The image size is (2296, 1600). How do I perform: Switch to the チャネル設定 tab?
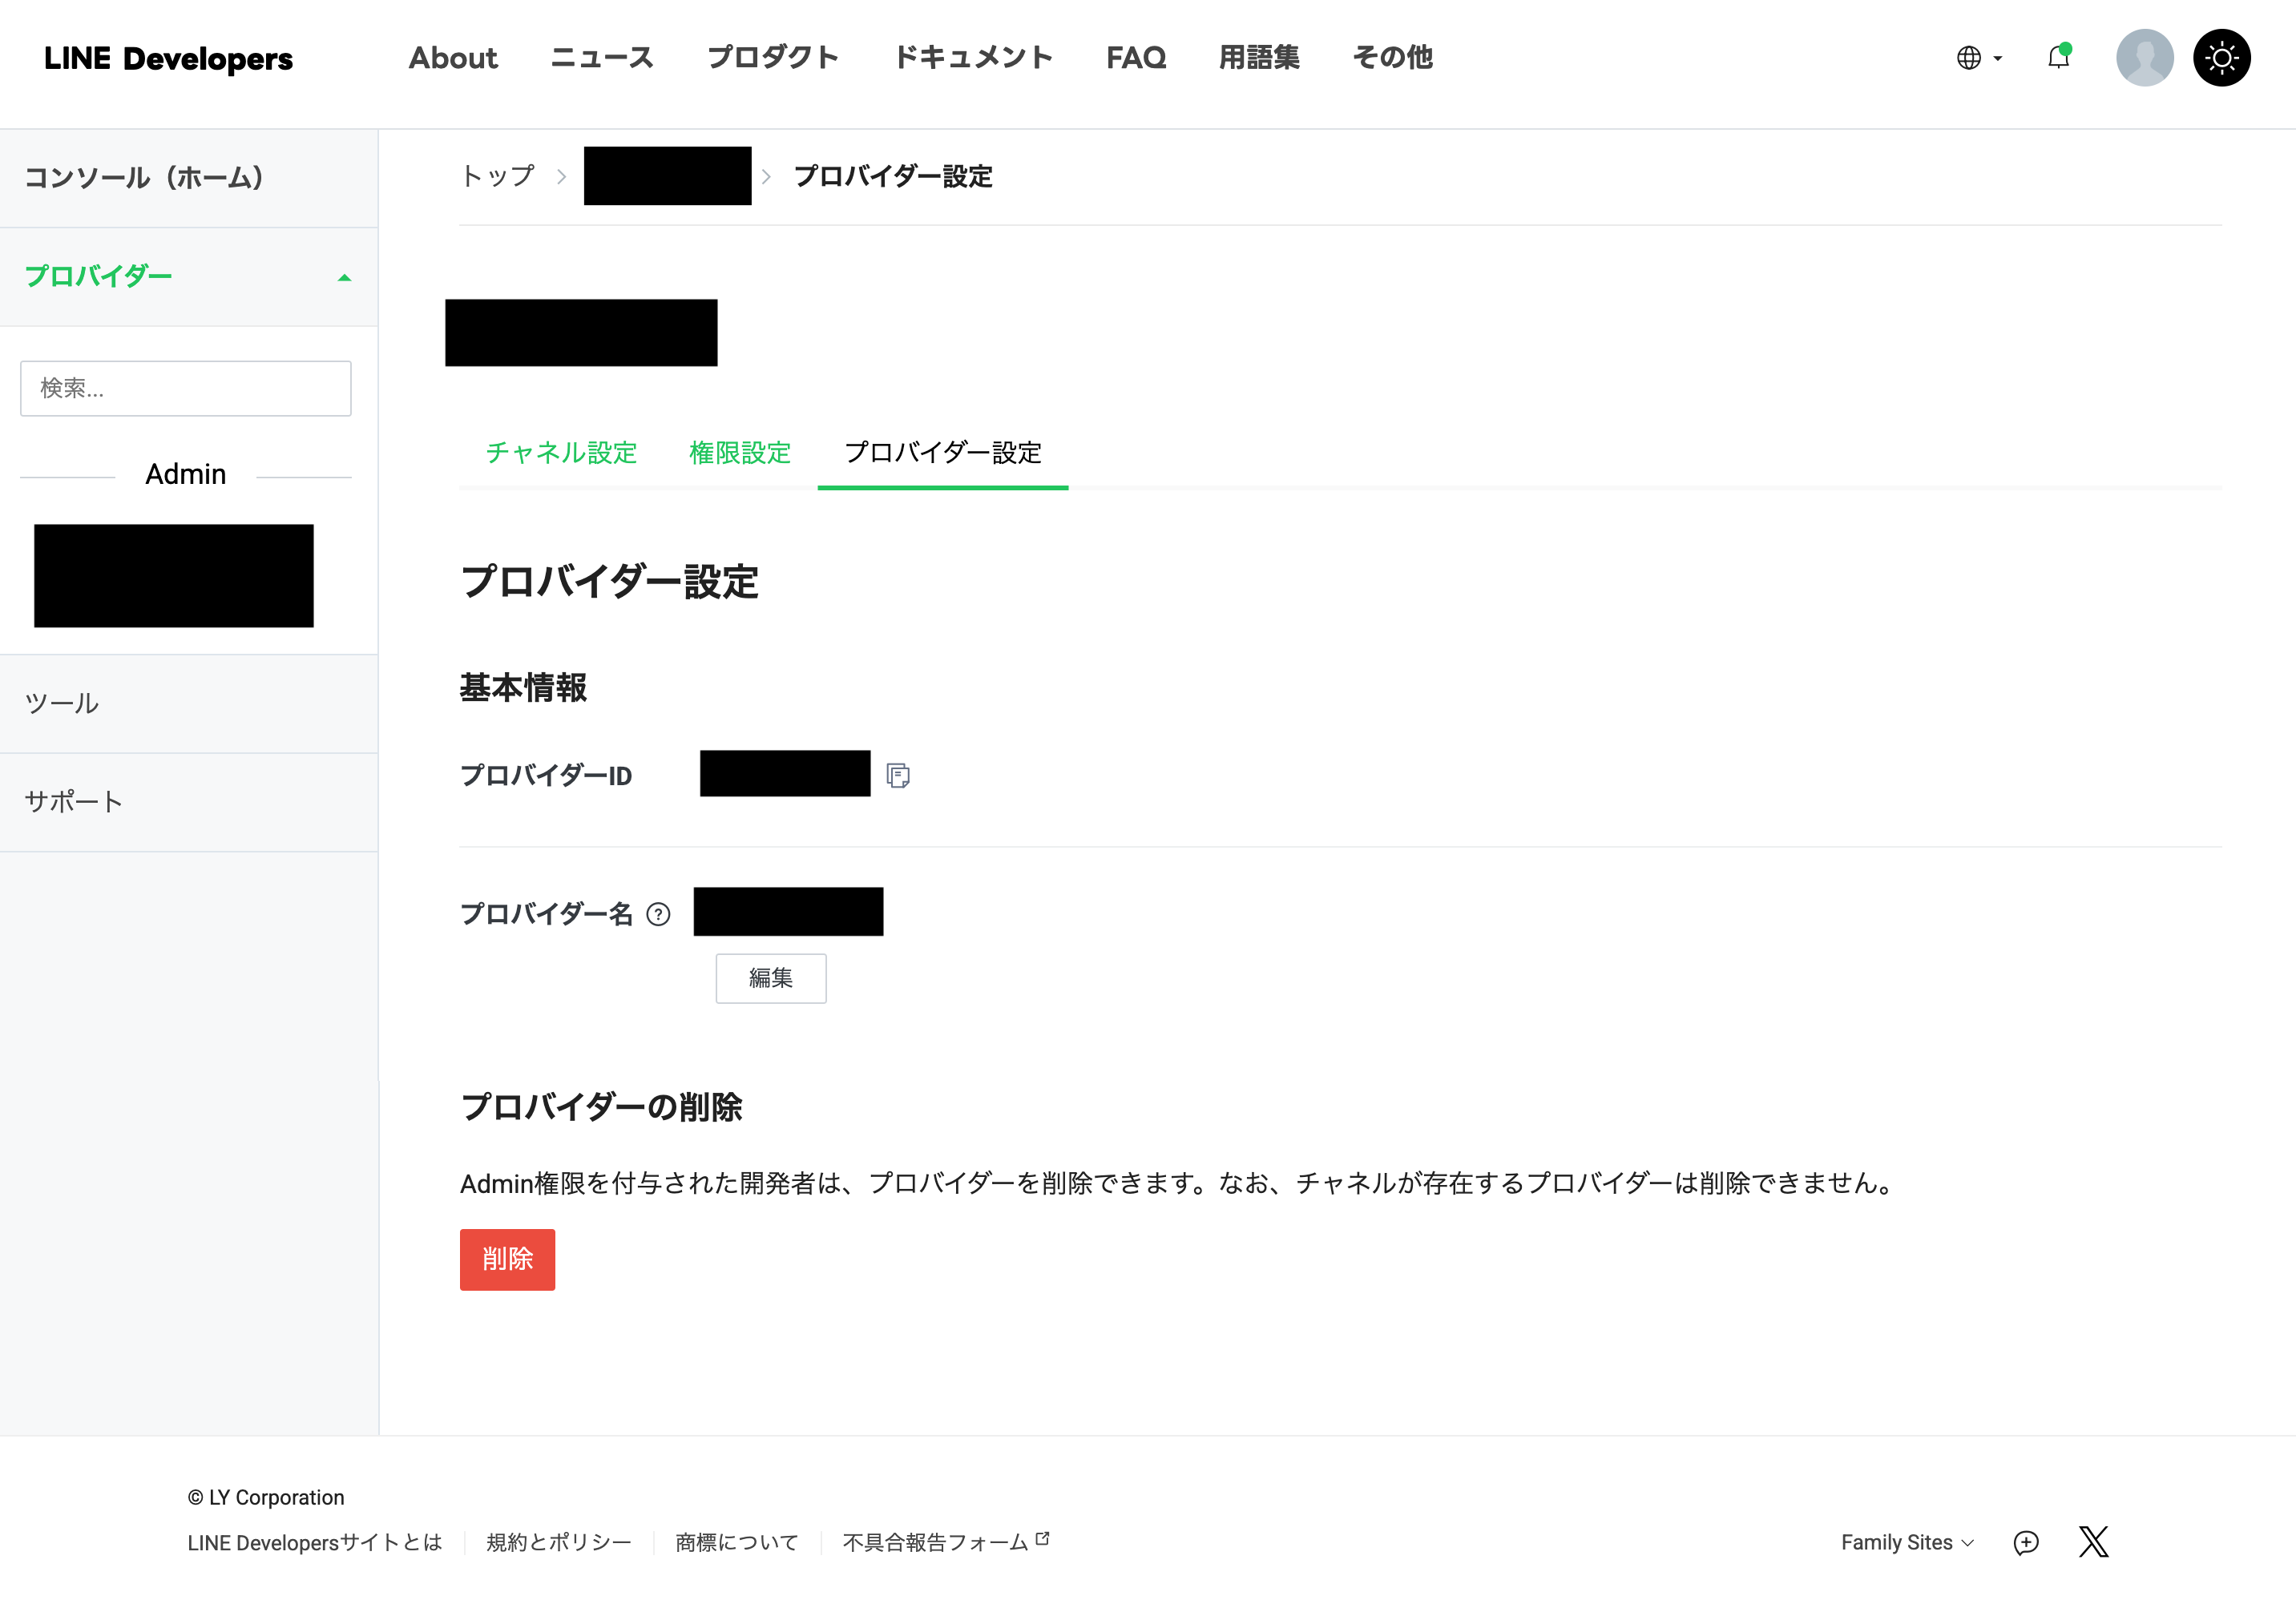[561, 453]
